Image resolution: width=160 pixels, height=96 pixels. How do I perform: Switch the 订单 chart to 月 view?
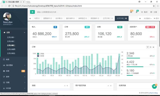click(150, 47)
